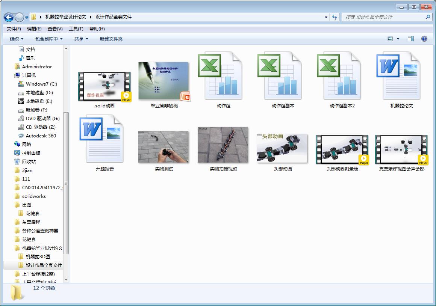Open the solidworks folder in sidebar

34,196
